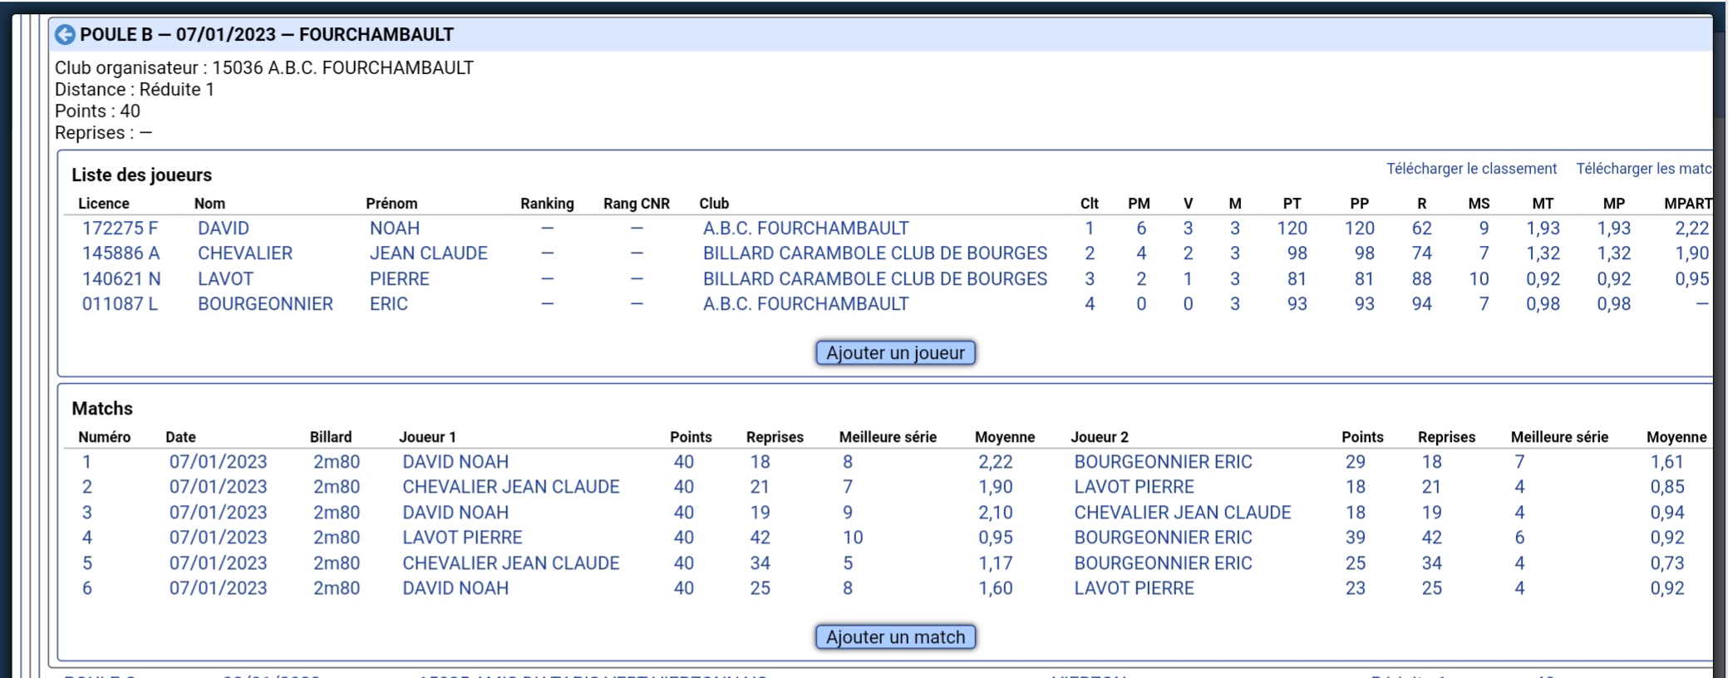Click the Ajouter un match button

click(895, 637)
